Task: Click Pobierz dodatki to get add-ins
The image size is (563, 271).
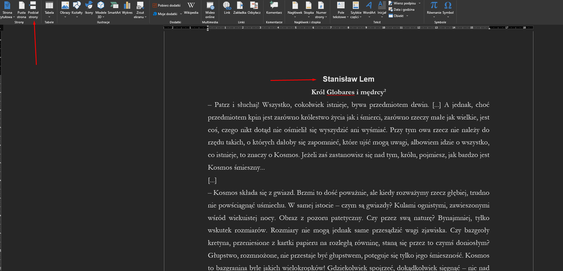Action: click(x=166, y=5)
